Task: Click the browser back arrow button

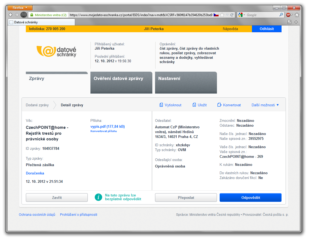Action: pos(10,15)
